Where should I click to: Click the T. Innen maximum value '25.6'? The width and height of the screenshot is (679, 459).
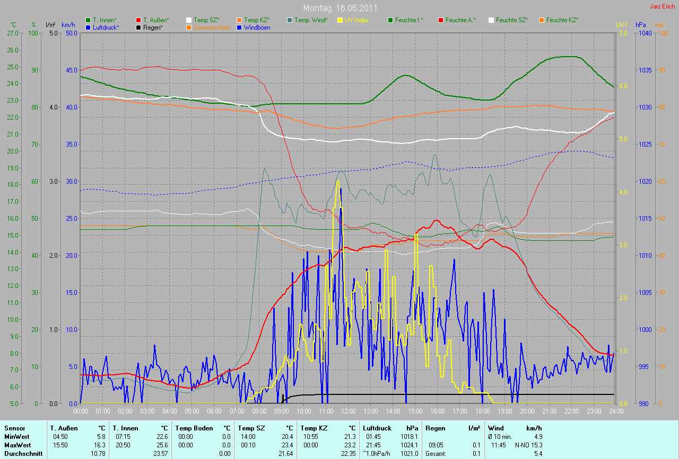click(x=162, y=445)
